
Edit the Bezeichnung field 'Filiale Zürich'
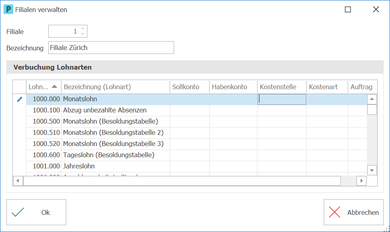pyautogui.click(x=111, y=48)
